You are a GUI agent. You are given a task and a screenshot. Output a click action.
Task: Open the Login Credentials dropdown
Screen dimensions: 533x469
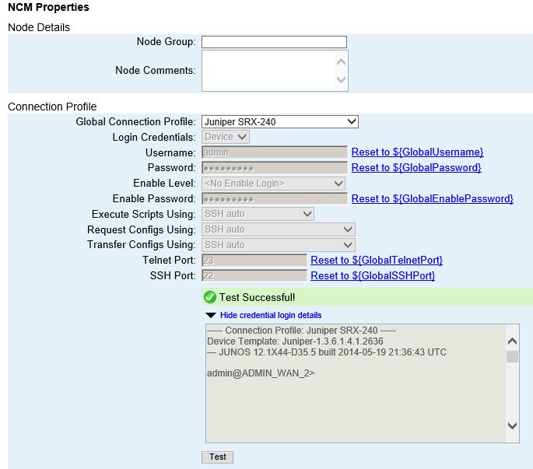[x=225, y=137]
